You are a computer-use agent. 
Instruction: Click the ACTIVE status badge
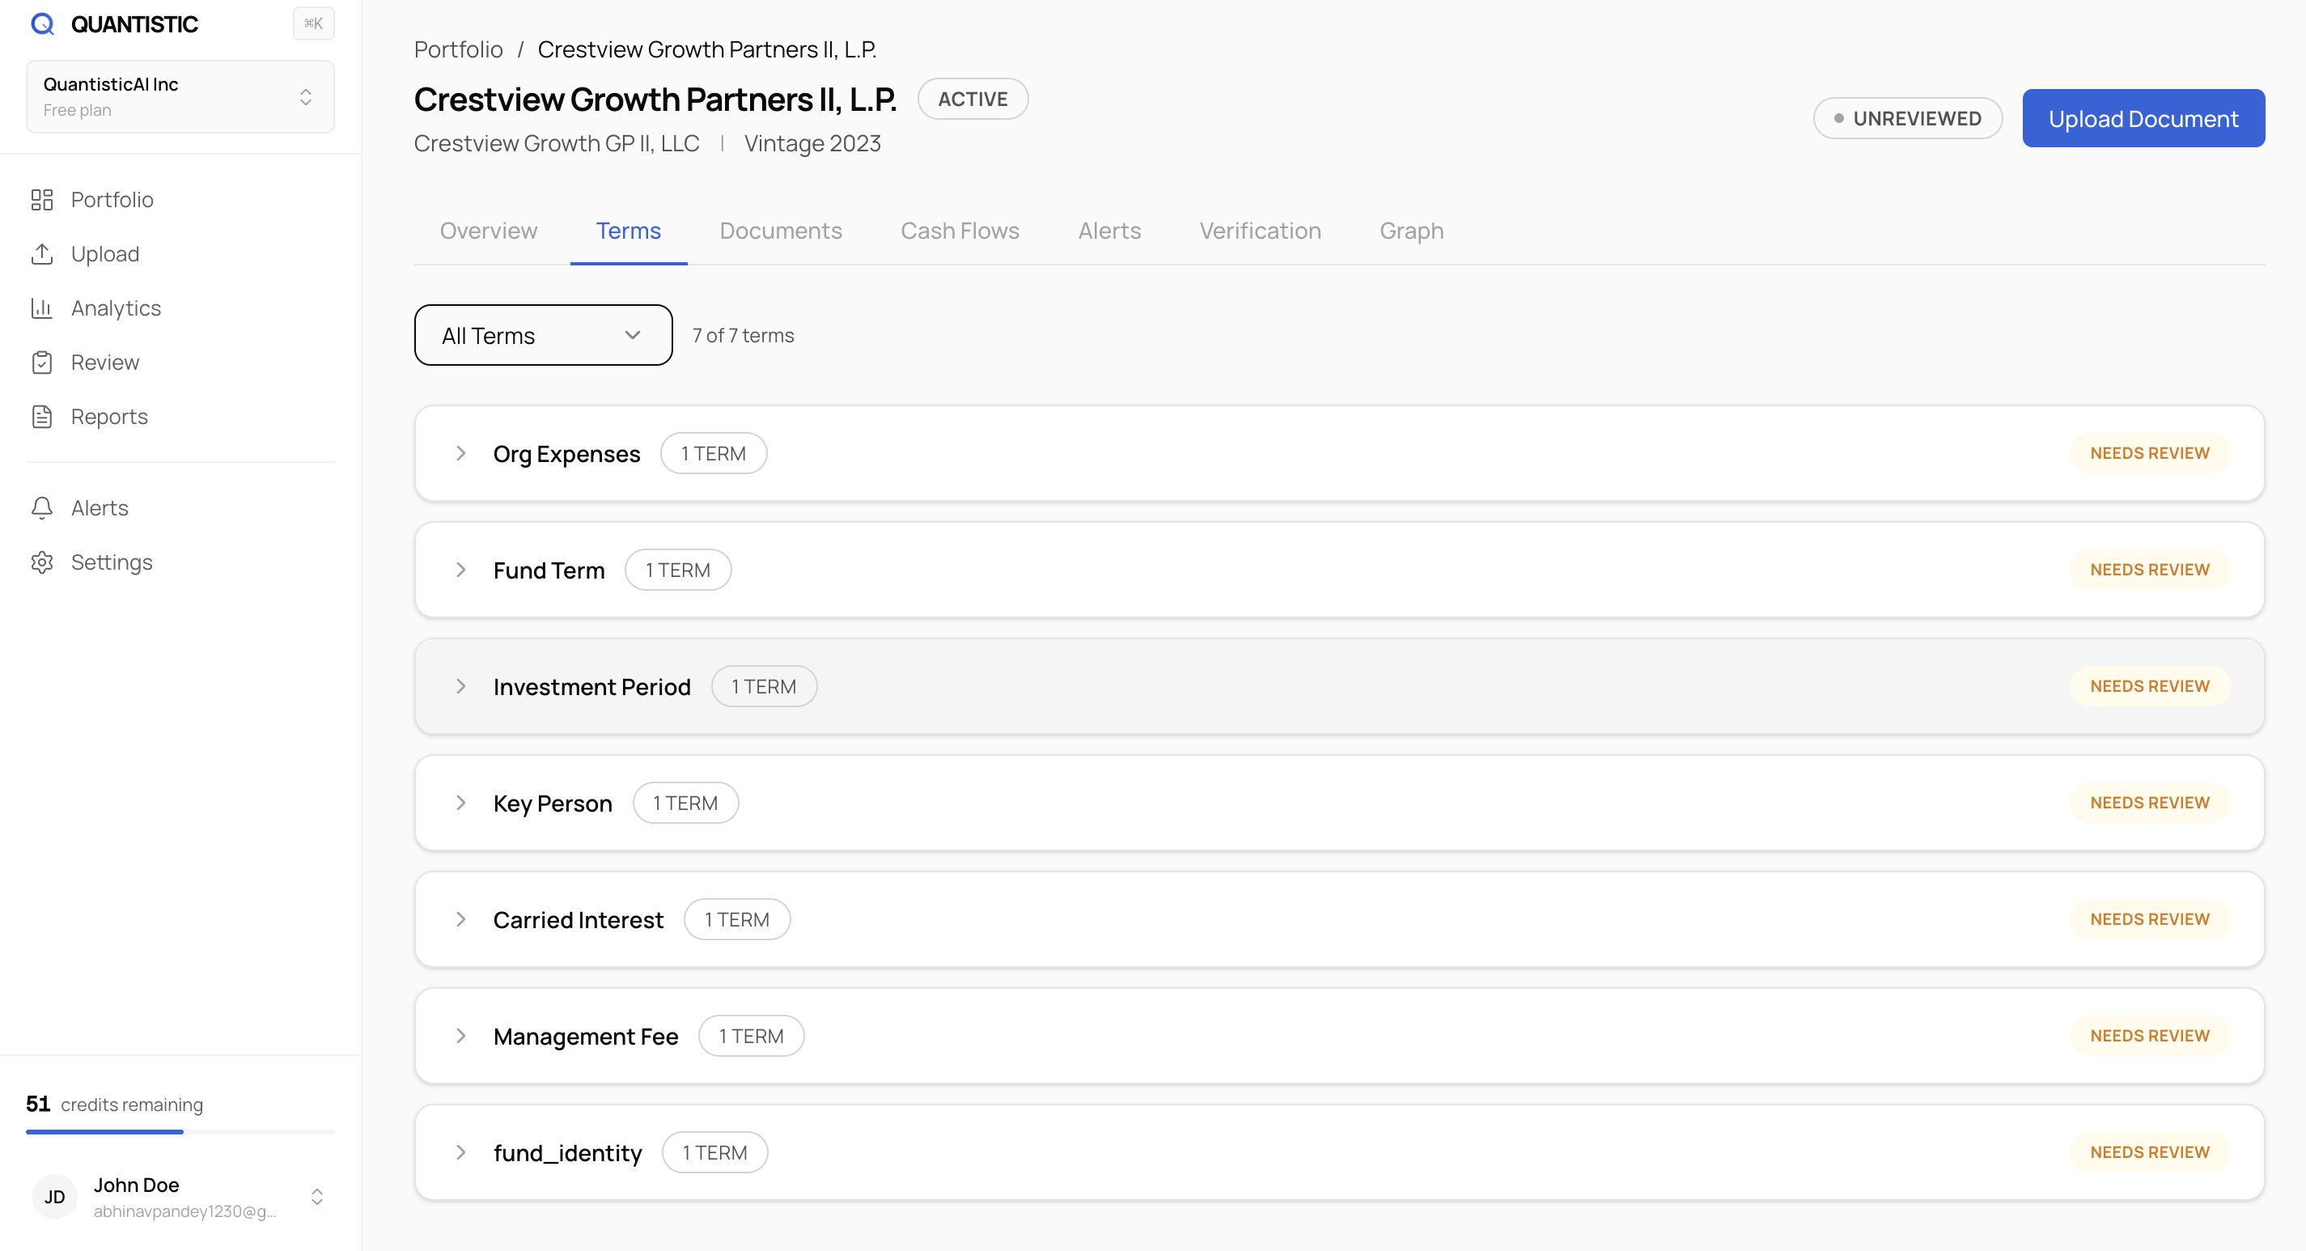[x=973, y=99]
